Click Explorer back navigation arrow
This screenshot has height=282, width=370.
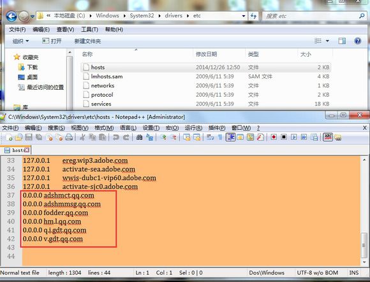tap(11, 17)
